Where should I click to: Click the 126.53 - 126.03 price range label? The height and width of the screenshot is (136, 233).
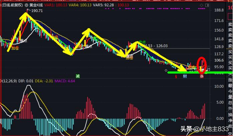click(x=154, y=46)
